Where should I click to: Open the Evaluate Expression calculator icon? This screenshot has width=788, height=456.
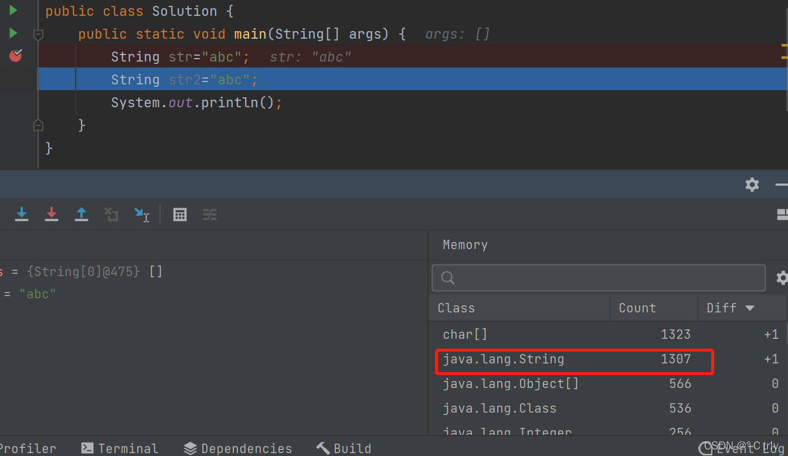(180, 215)
